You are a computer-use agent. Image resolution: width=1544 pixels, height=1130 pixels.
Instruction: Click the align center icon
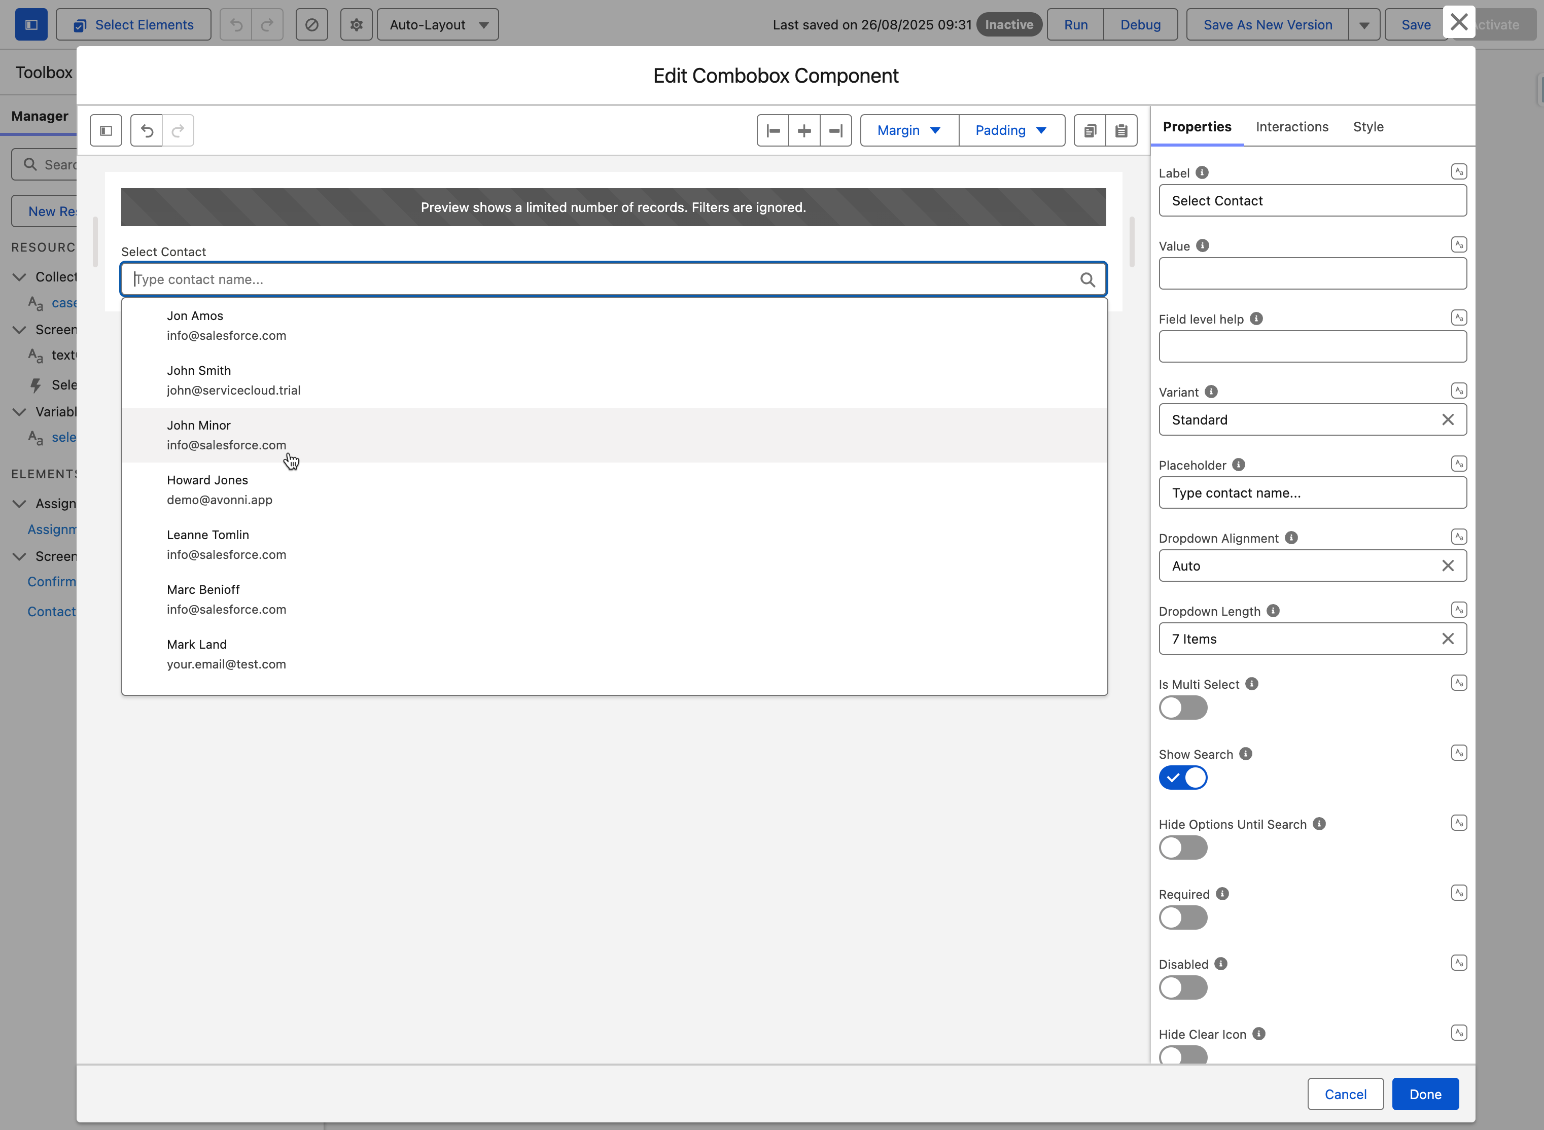click(804, 131)
